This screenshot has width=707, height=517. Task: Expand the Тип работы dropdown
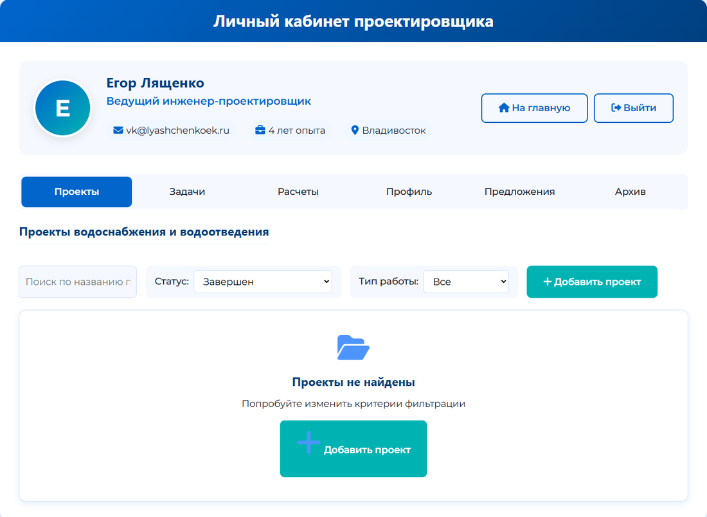pos(465,282)
